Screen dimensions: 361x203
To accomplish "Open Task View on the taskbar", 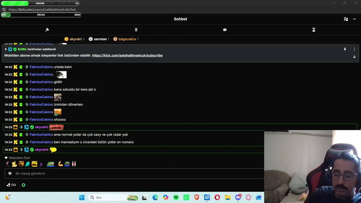I will 144,198.
